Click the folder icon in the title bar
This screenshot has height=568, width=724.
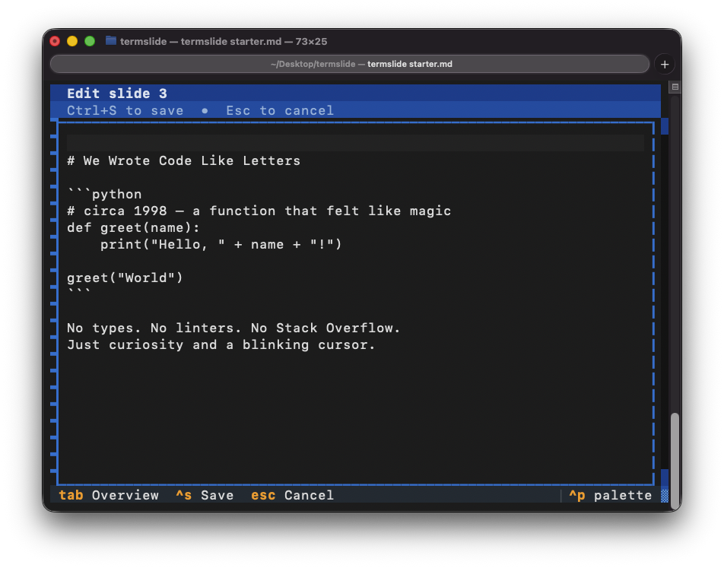pos(111,40)
